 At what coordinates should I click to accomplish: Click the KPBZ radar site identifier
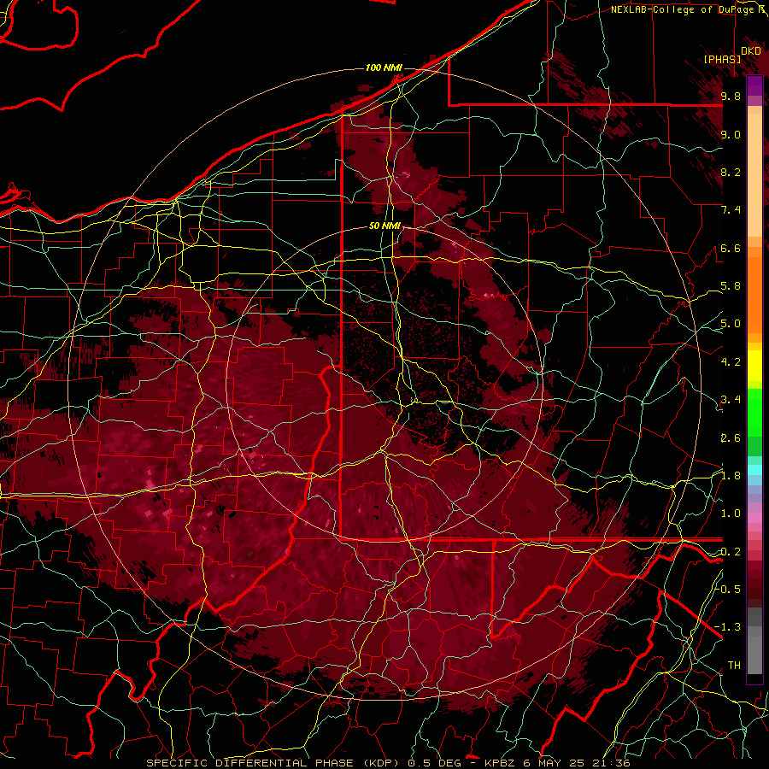click(x=501, y=763)
